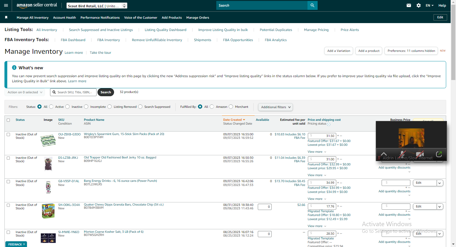The image size is (456, 247).
Task: Open the Listing Quality Dashboard link
Action: [166, 30]
